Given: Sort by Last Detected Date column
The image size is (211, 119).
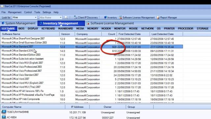Looking at the screenshot, I should pyautogui.click(x=166, y=34).
